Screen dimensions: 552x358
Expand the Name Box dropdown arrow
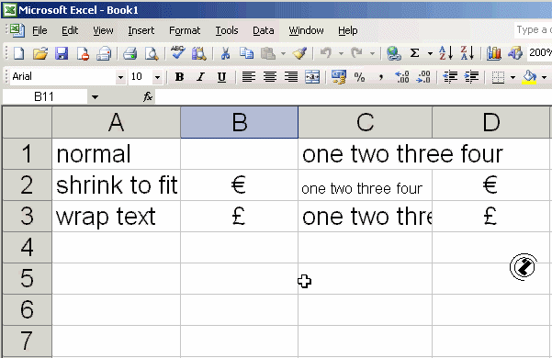(95, 97)
